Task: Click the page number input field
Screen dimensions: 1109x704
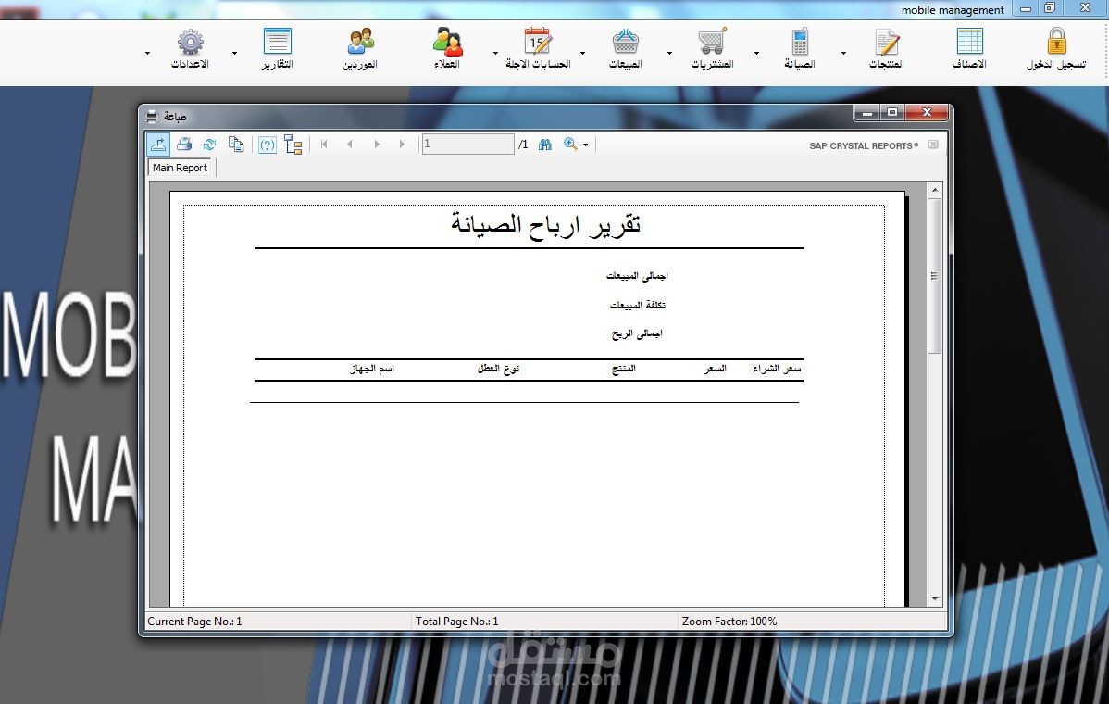Action: pos(468,145)
